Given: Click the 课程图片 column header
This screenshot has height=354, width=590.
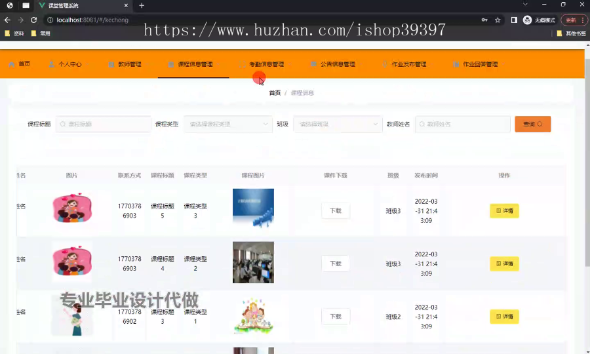Looking at the screenshot, I should [x=253, y=175].
